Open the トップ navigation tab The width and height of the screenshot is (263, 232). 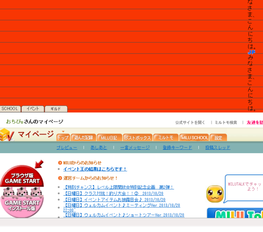(63, 138)
